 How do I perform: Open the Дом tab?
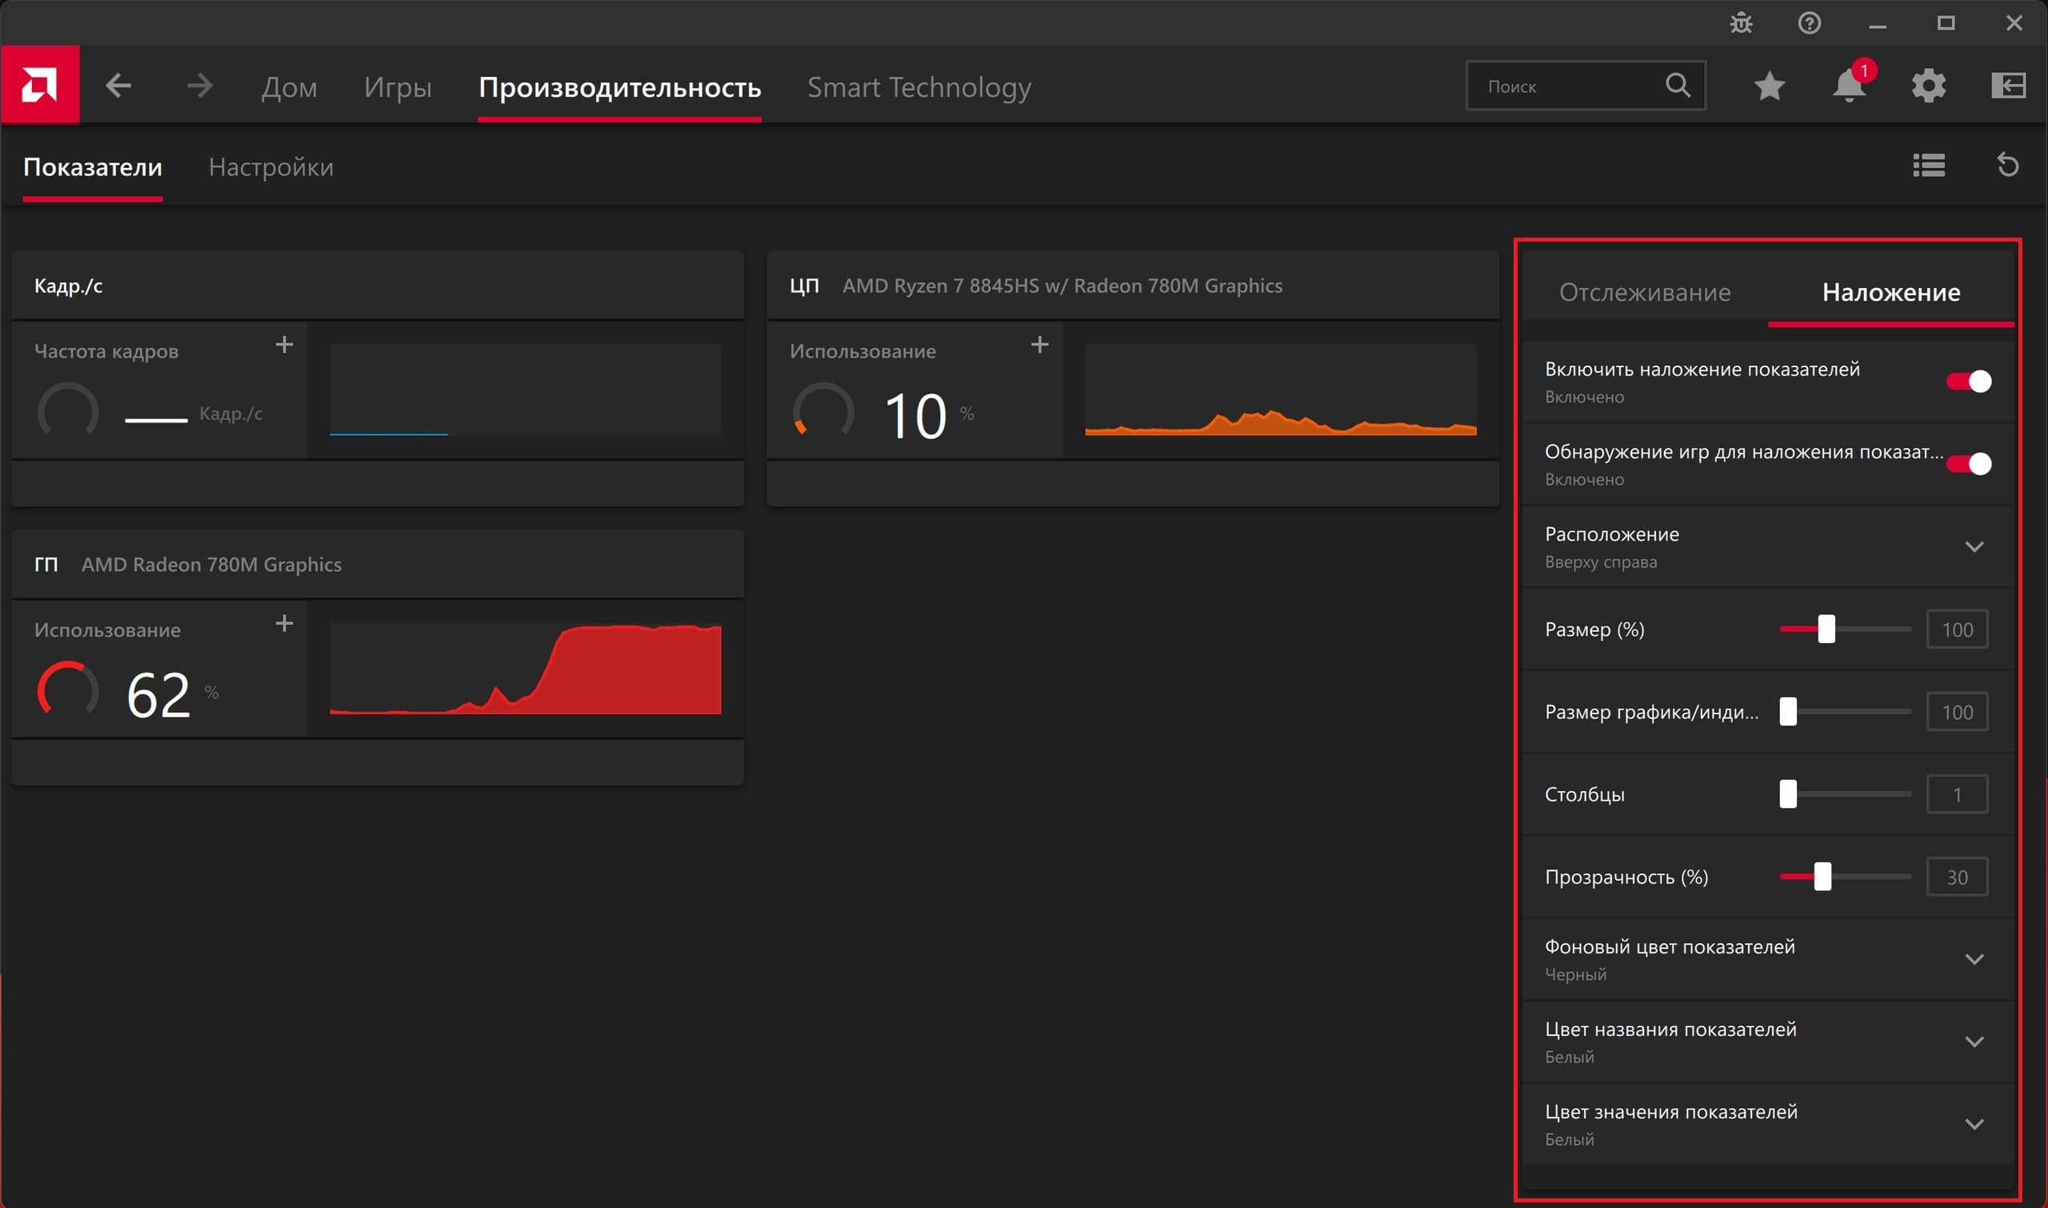pos(289,87)
